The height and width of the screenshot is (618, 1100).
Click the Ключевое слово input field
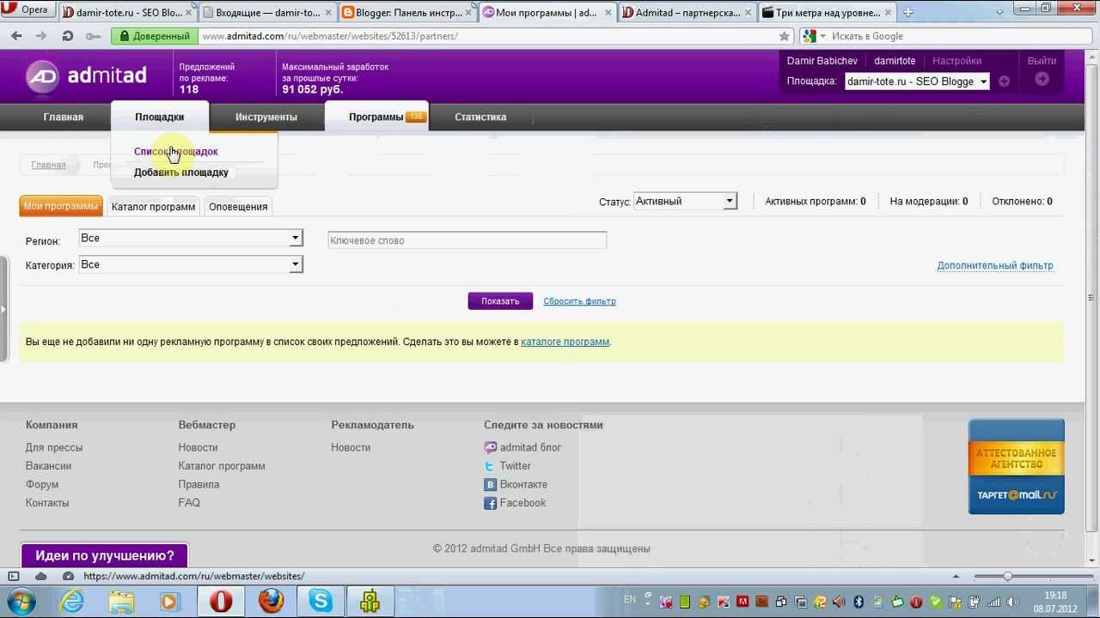[x=467, y=240]
